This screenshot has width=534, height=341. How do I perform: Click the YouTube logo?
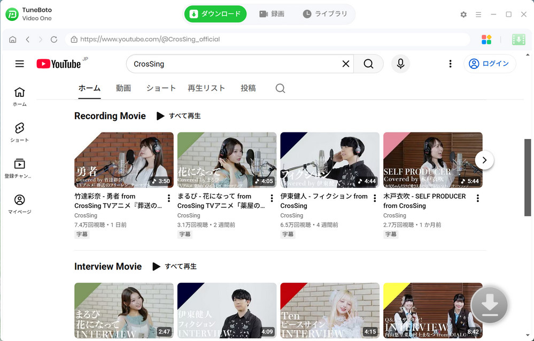tap(59, 64)
